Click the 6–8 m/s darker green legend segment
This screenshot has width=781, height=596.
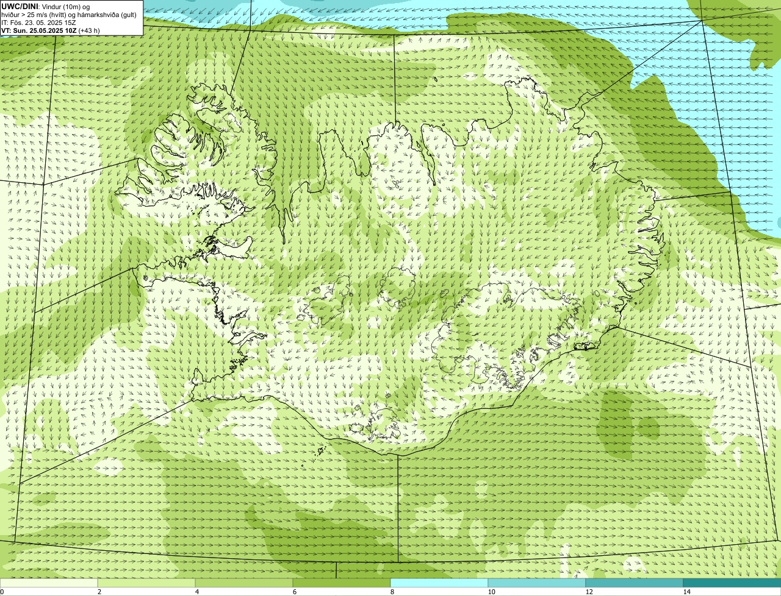(x=342, y=583)
